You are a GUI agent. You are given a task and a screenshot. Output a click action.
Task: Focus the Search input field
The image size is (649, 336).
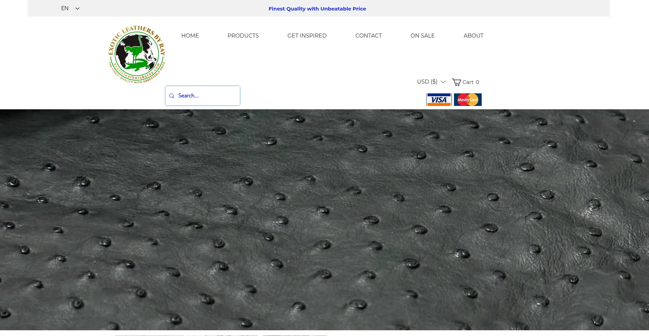click(x=207, y=96)
